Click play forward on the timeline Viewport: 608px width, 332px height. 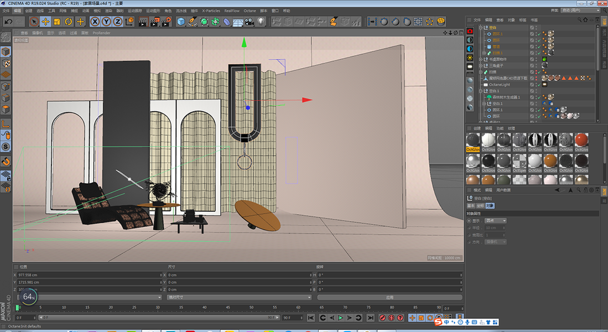tap(340, 318)
